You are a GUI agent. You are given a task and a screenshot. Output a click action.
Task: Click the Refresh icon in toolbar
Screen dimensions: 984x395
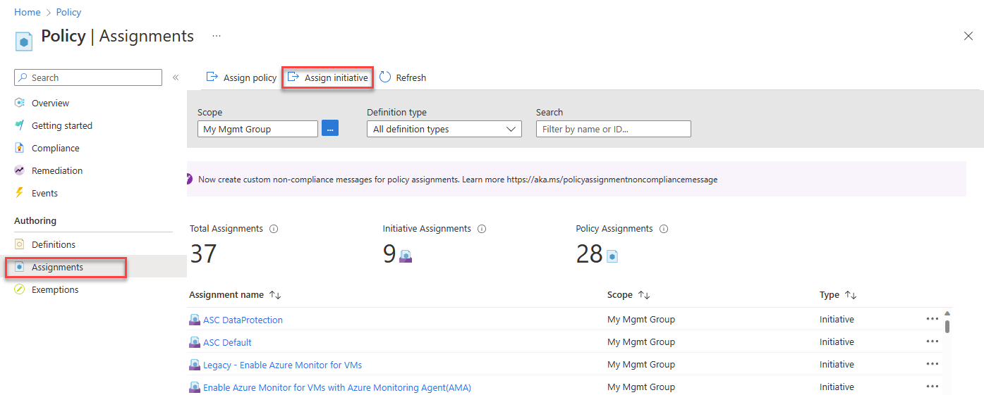coord(385,77)
